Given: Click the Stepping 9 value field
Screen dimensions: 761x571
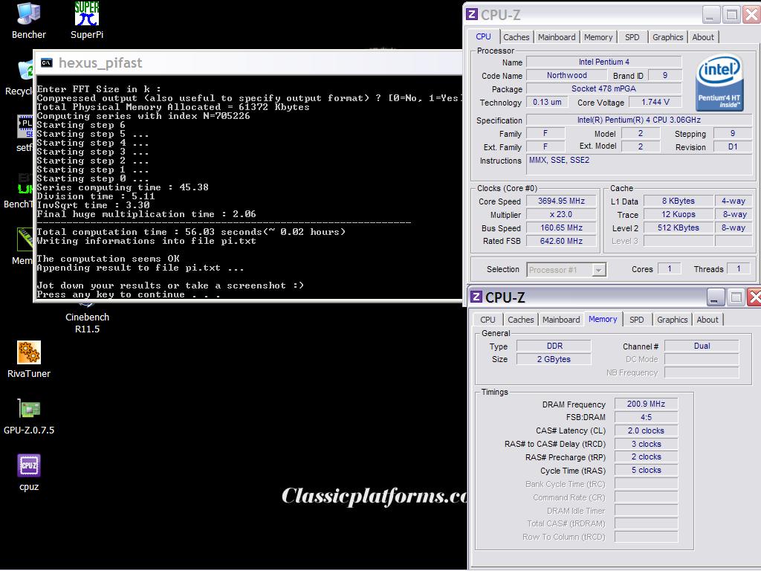Looking at the screenshot, I should [x=732, y=134].
